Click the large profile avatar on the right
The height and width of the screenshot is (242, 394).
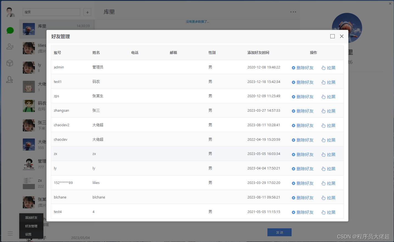tap(347, 28)
